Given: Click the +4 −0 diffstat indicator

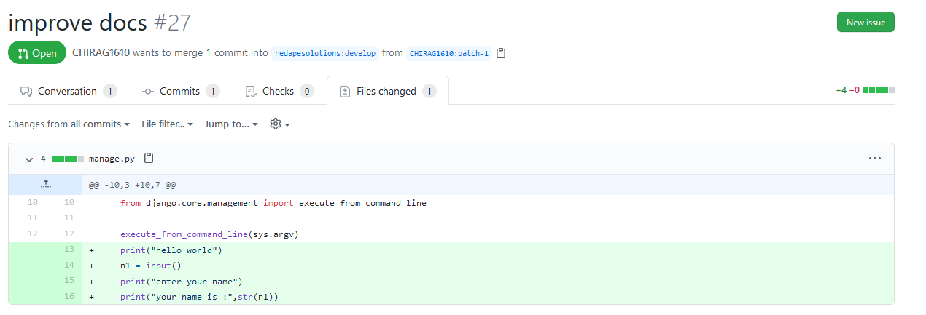Looking at the screenshot, I should [x=865, y=91].
